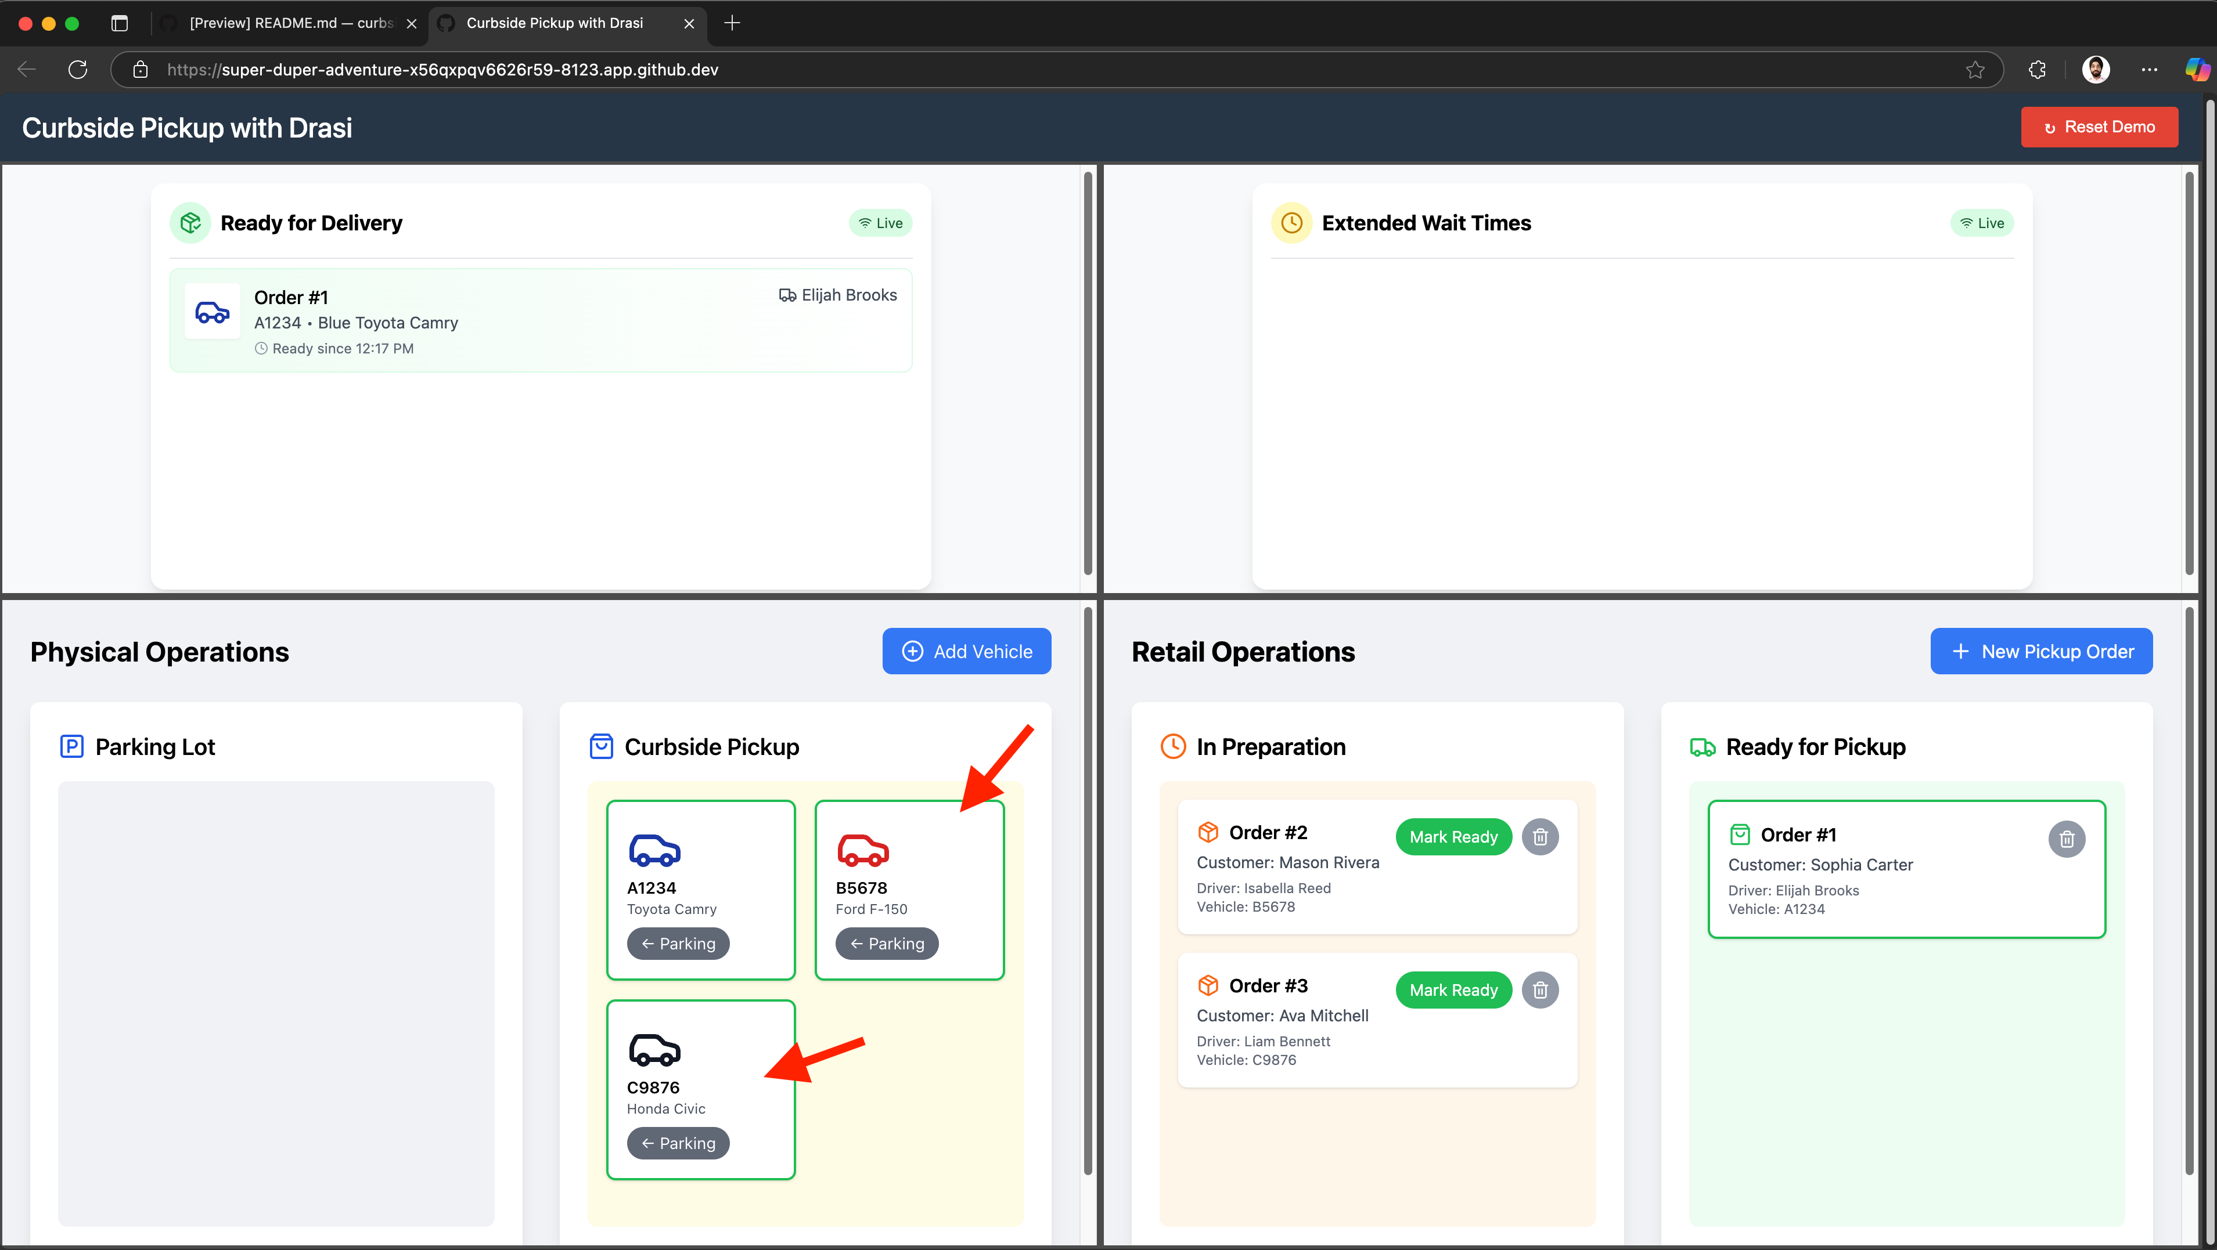Open a new browser tab

pyautogui.click(x=732, y=23)
